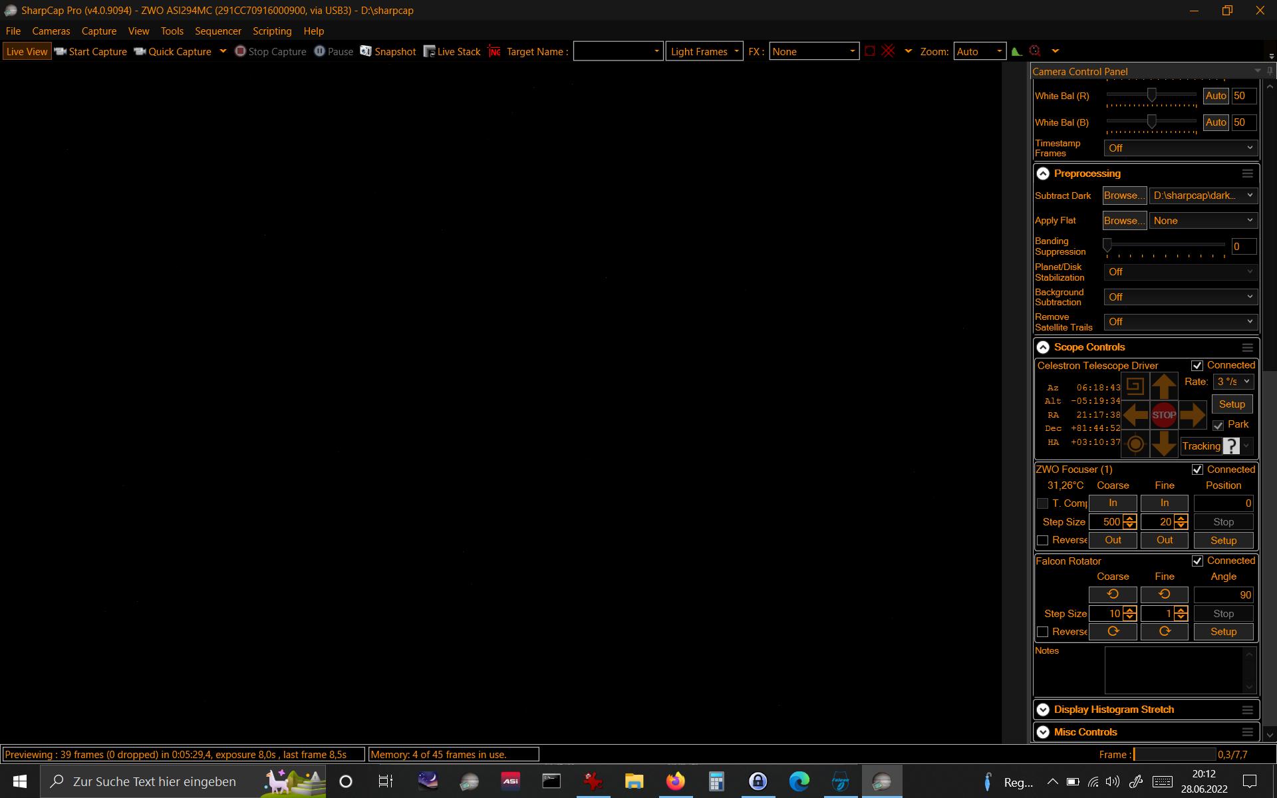Open the FX dropdown

pyautogui.click(x=813, y=51)
